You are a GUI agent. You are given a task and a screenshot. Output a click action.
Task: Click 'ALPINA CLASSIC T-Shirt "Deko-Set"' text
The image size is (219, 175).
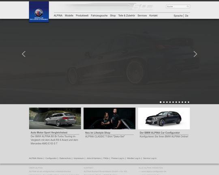point(105,137)
